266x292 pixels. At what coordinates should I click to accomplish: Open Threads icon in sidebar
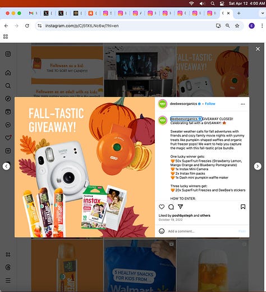tap(8, 267)
